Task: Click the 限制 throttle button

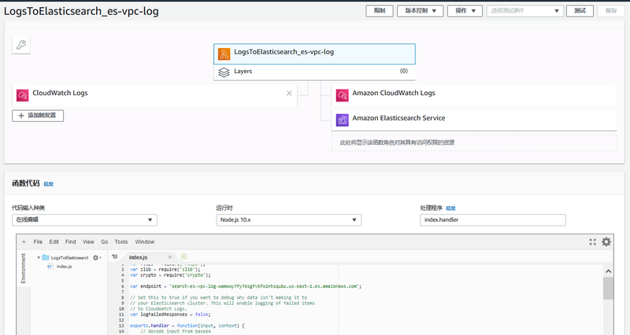Action: click(380, 11)
